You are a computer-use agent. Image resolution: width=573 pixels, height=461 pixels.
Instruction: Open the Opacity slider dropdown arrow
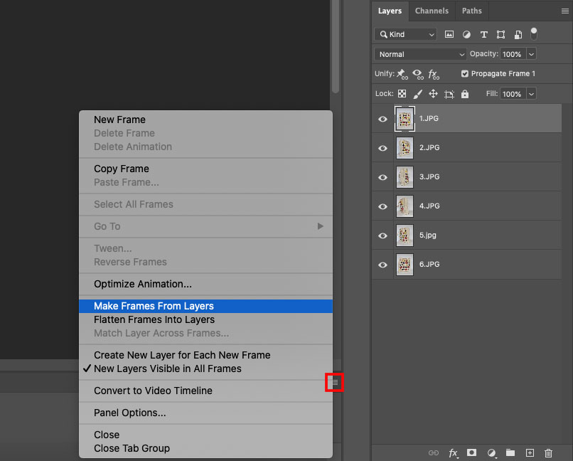click(531, 54)
